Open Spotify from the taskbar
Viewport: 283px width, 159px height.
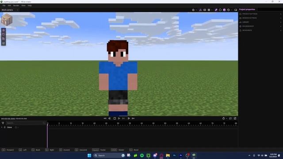(142, 155)
